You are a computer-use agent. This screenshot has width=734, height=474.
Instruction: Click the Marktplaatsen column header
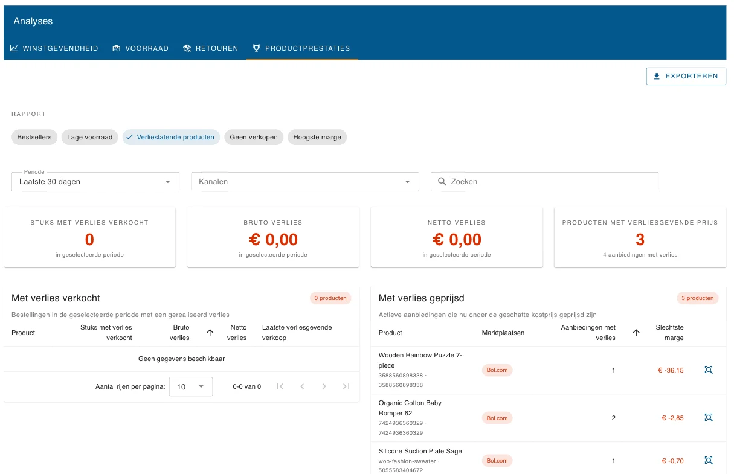(x=503, y=333)
